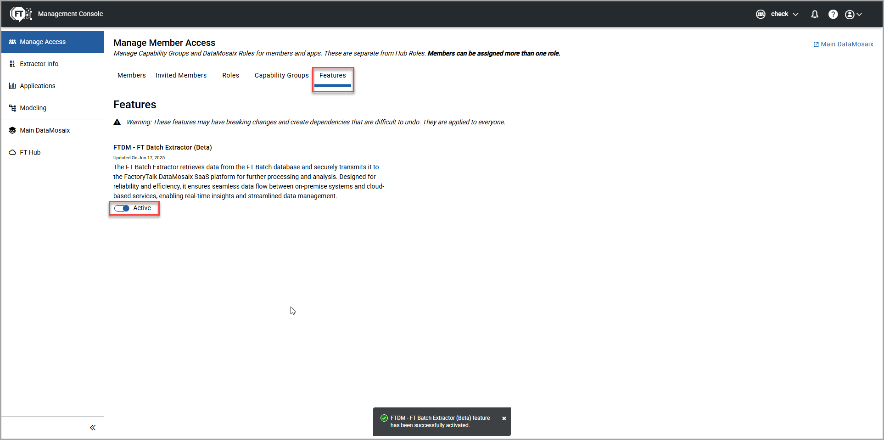Dismiss the activation success notification
The height and width of the screenshot is (440, 884).
click(x=504, y=418)
